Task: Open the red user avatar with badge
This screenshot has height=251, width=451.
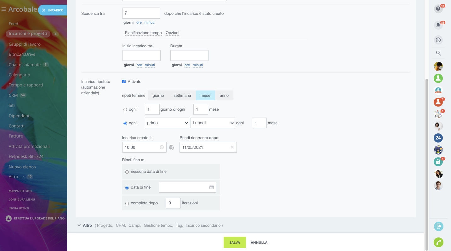Action: click(x=438, y=102)
